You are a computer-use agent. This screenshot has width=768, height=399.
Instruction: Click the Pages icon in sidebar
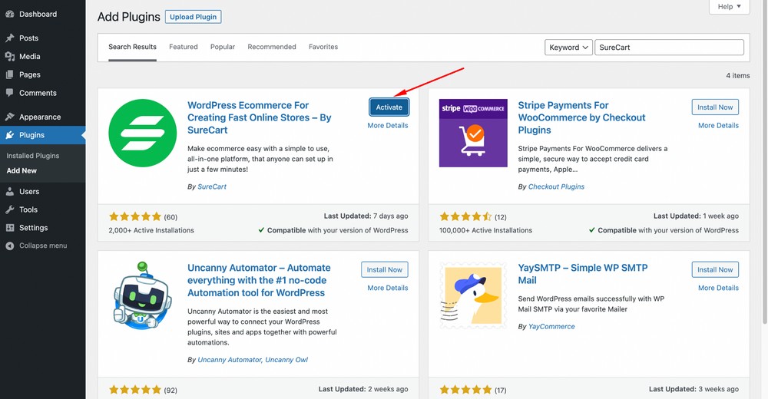(9, 74)
